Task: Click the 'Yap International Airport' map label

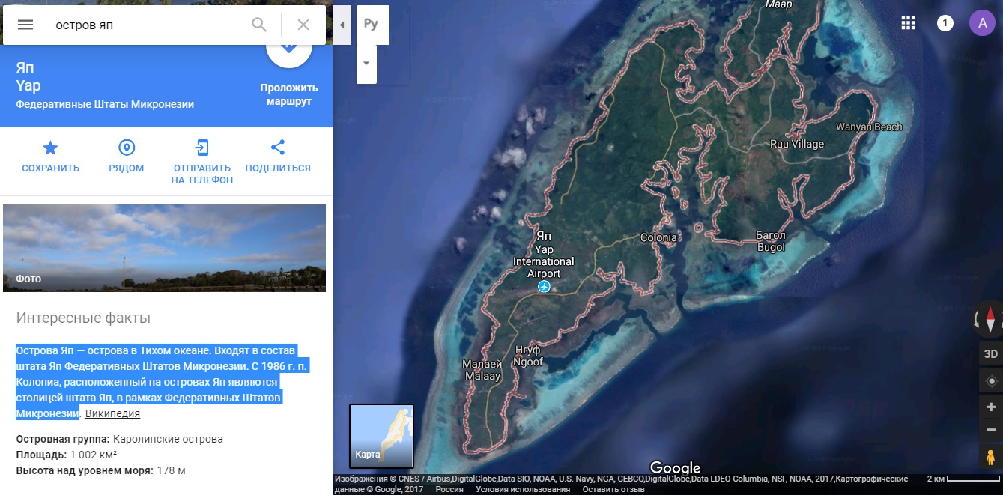Action: 544,261
